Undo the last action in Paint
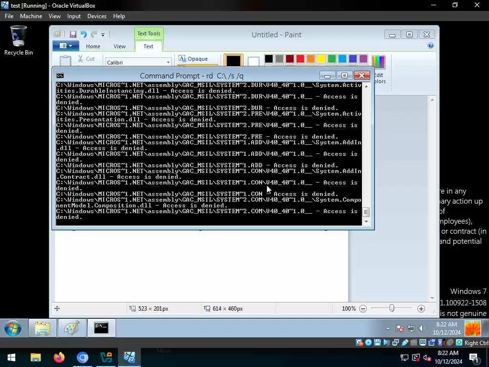Image resolution: width=489 pixels, height=367 pixels. [84, 34]
